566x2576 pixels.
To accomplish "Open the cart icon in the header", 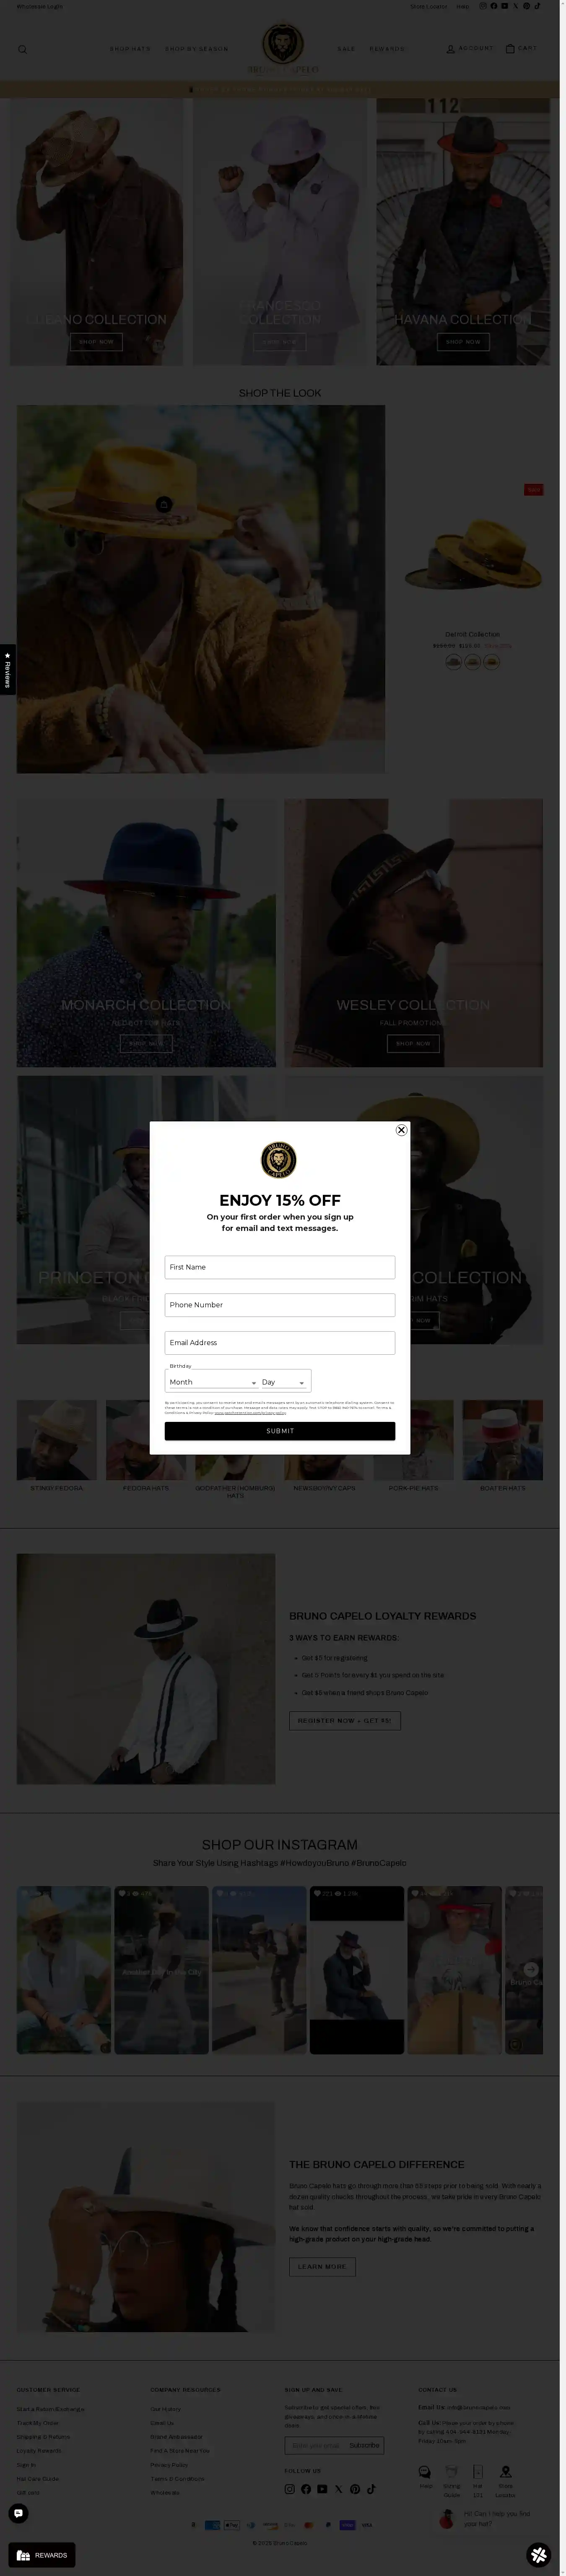I will [510, 48].
